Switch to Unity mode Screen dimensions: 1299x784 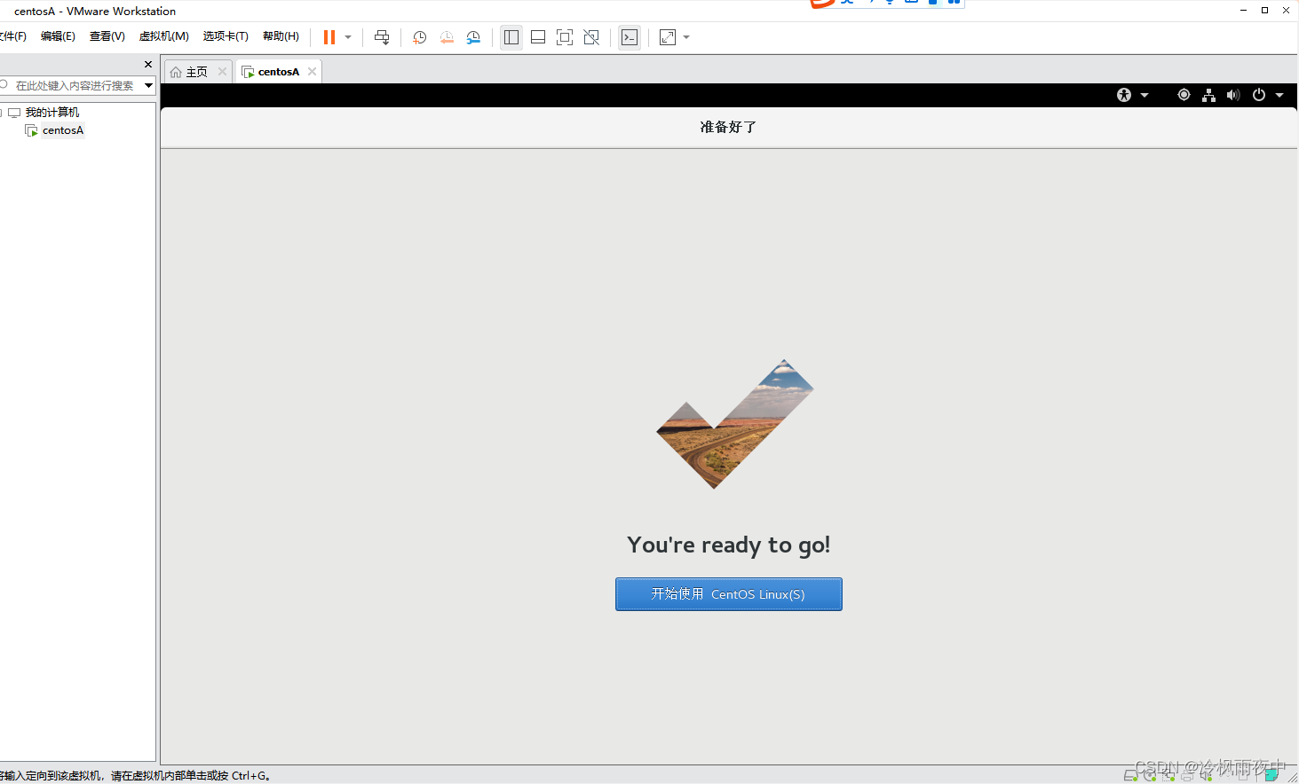(x=591, y=37)
